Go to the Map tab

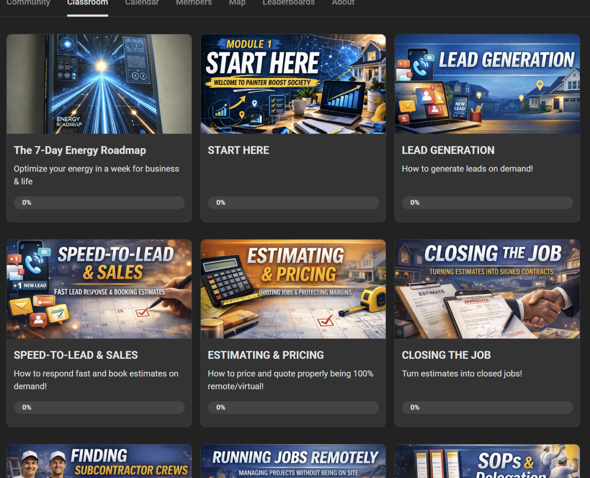[x=237, y=3]
